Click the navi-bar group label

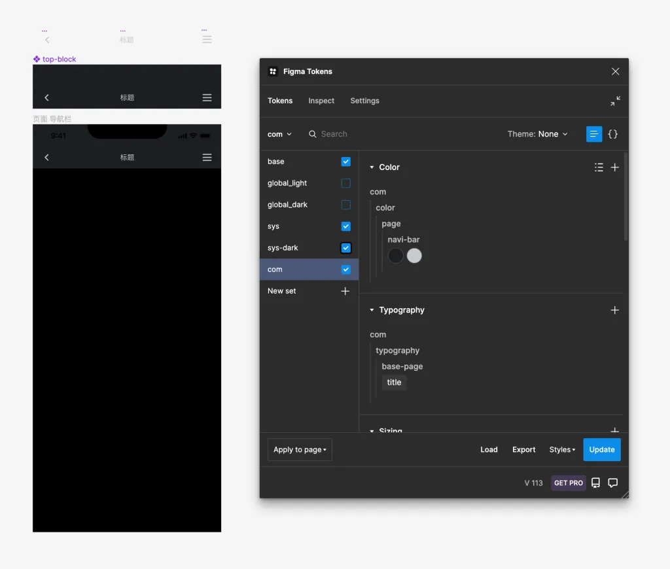pyautogui.click(x=403, y=239)
